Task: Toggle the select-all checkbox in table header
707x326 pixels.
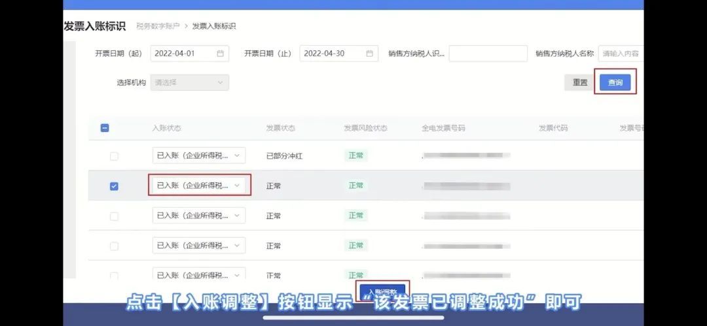Action: tap(104, 128)
